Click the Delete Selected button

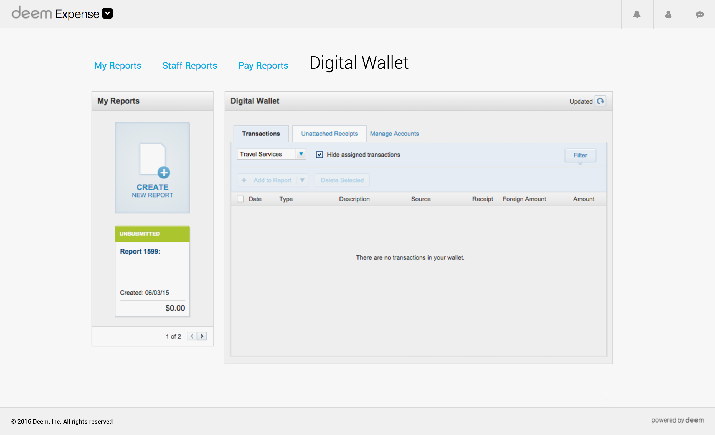click(342, 180)
